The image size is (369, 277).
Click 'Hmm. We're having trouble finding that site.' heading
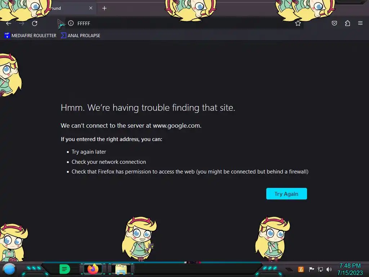[148, 107]
